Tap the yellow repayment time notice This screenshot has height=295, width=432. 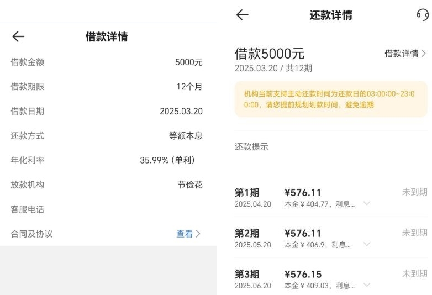click(331, 99)
